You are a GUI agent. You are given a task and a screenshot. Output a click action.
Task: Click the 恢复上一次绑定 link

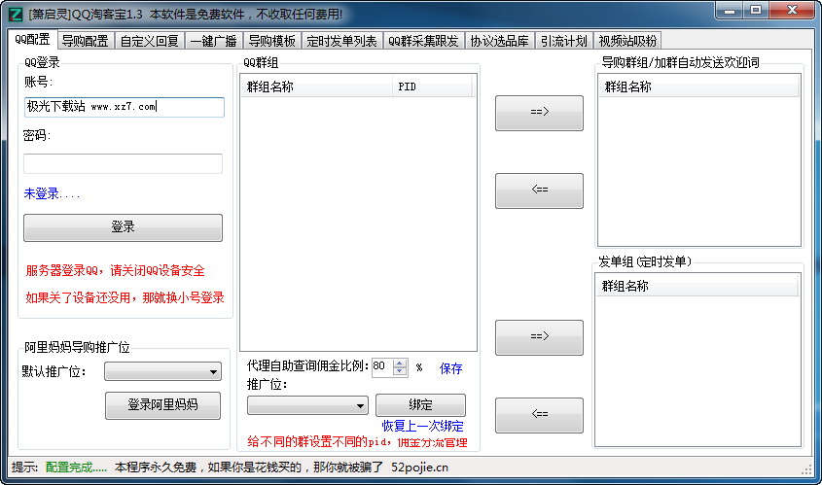[422, 426]
